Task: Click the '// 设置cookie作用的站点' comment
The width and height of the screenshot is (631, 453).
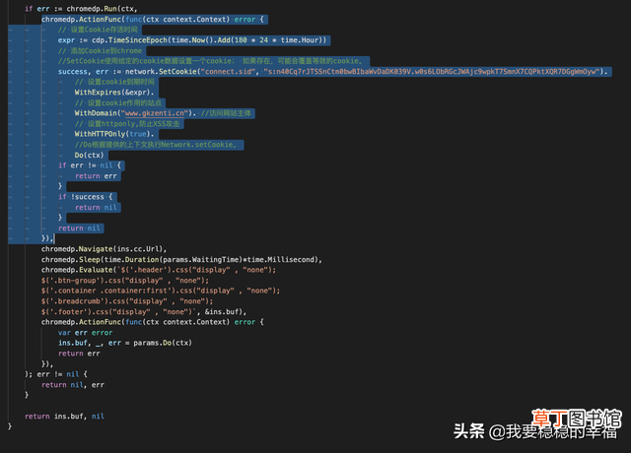Action: [x=118, y=102]
